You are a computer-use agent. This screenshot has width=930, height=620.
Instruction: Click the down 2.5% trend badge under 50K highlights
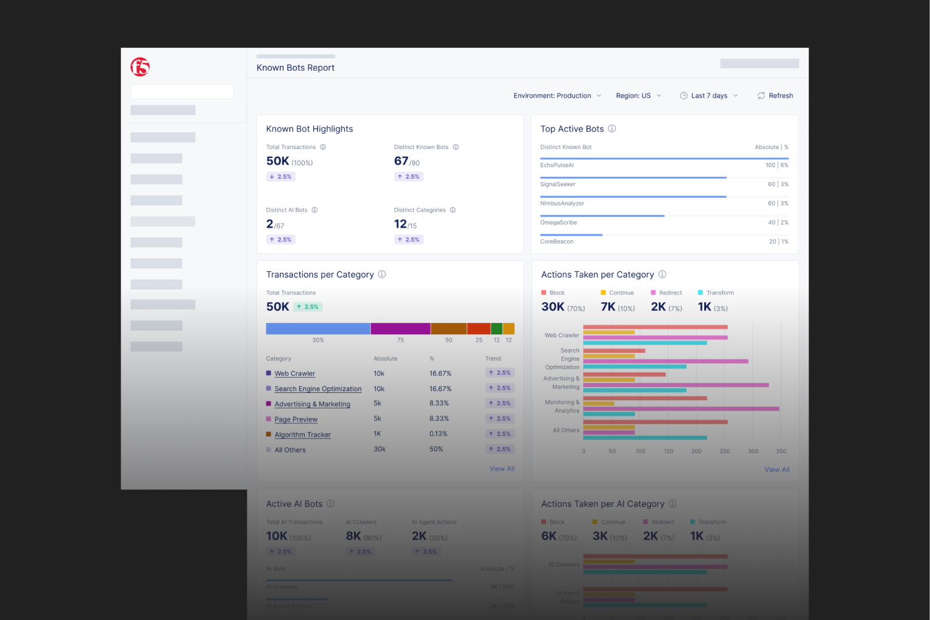(x=281, y=177)
